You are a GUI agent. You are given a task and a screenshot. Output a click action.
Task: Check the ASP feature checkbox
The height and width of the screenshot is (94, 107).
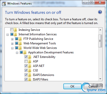point(26,61)
